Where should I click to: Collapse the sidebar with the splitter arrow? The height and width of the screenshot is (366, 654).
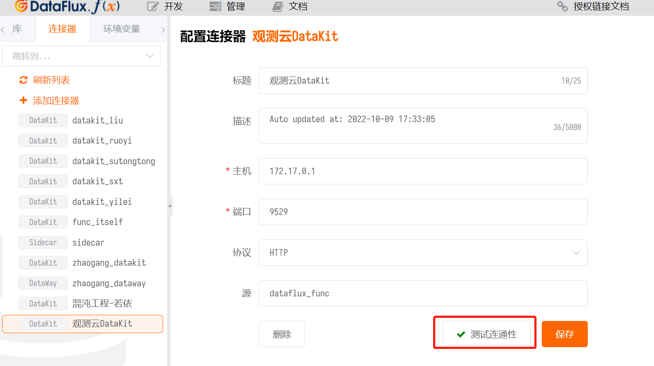(x=170, y=206)
